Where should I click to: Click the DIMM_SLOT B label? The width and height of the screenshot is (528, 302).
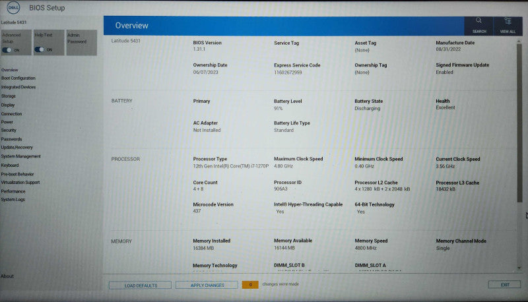tap(289, 265)
